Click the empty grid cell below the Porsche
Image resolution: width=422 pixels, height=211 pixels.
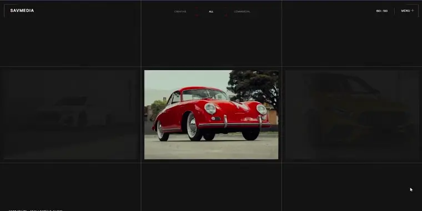211,187
